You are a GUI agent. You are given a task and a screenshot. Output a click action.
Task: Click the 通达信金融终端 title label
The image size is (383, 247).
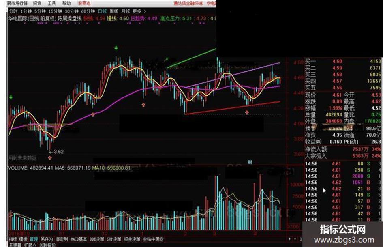pos(188,3)
